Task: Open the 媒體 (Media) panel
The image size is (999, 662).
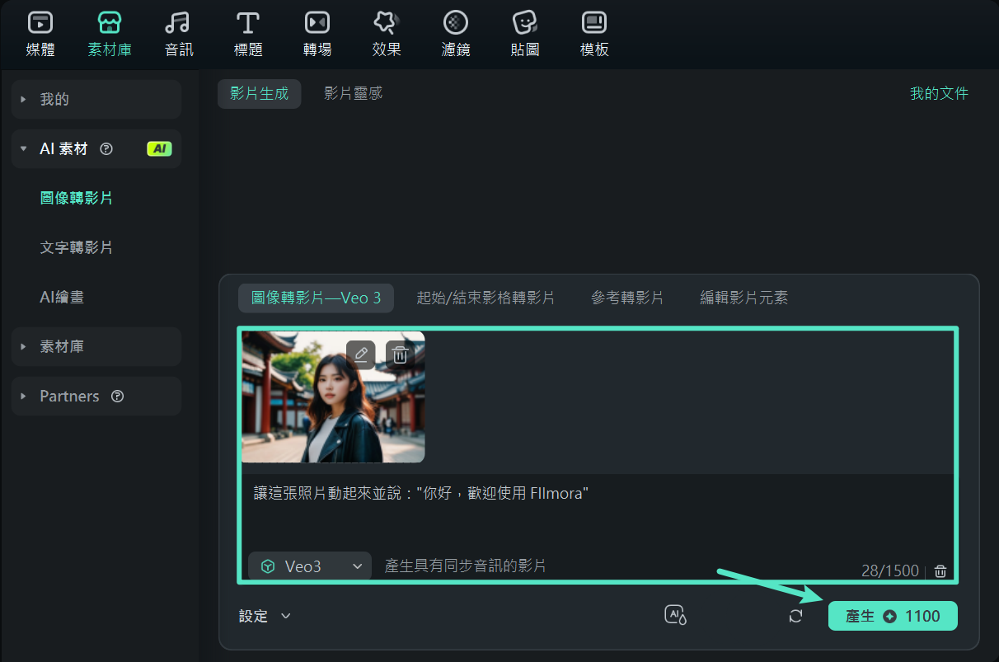Action: pyautogui.click(x=39, y=33)
